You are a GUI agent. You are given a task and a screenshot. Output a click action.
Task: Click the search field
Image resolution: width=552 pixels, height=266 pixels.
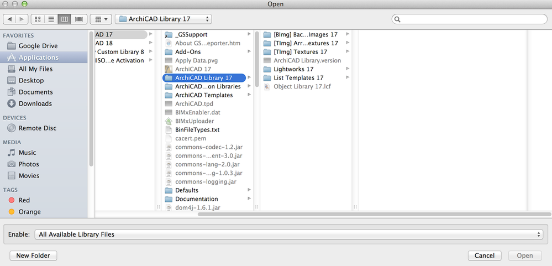pyautogui.click(x=469, y=19)
